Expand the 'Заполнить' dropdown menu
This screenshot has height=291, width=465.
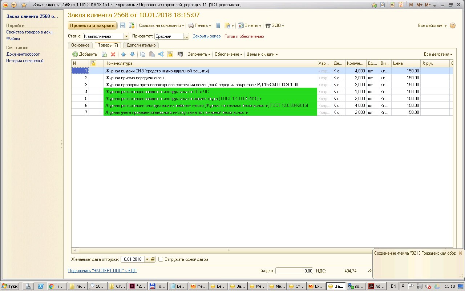click(x=199, y=54)
